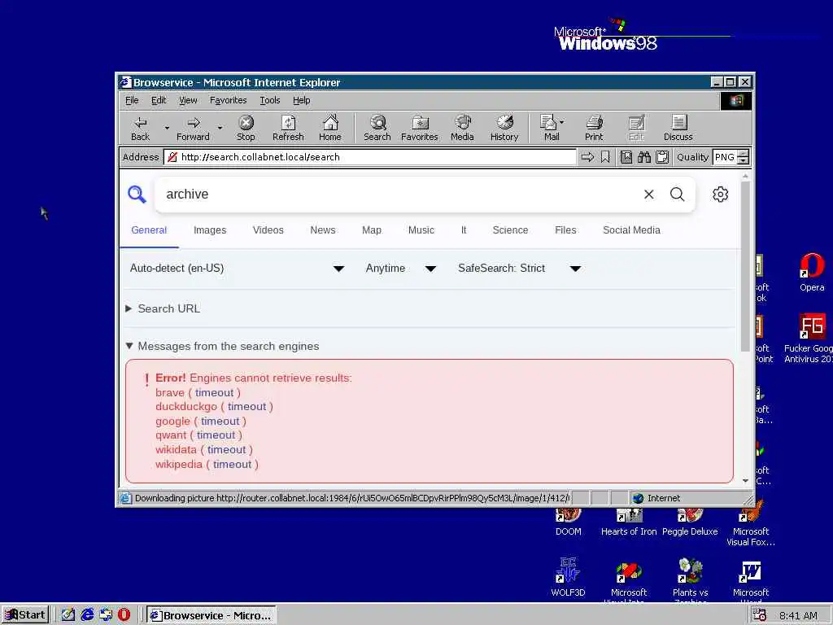Step the Quality PNG selector spinner
The image size is (833, 625).
coord(744,157)
